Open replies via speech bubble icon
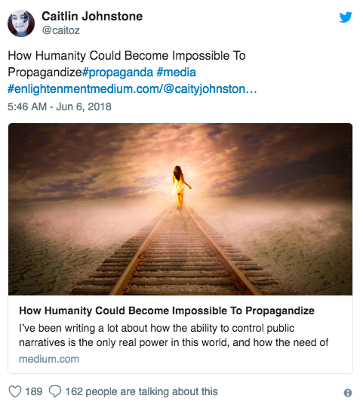Viewport: 363px width, 408px height. (x=55, y=391)
